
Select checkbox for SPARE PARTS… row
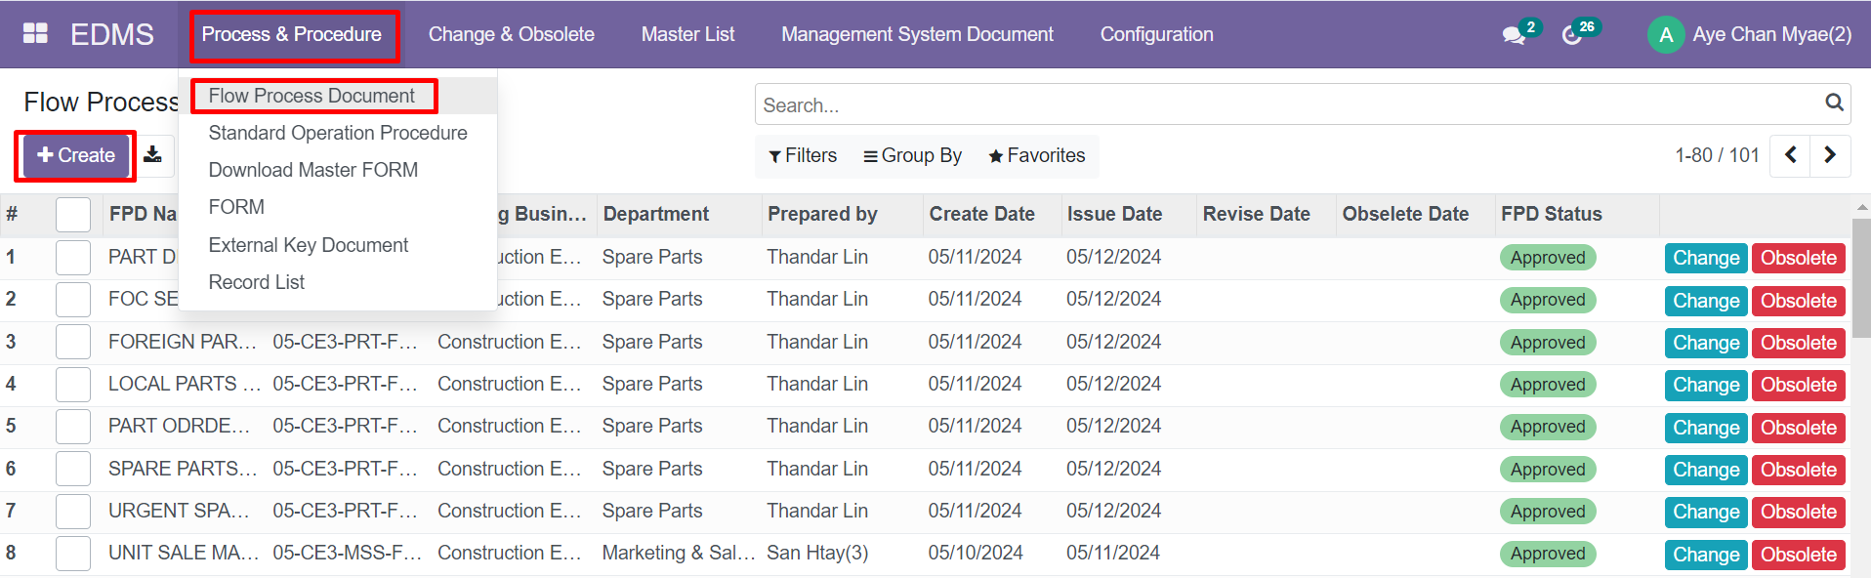(73, 470)
